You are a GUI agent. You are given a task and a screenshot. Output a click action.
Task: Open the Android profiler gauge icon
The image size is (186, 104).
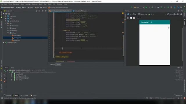click(x=158, y=8)
